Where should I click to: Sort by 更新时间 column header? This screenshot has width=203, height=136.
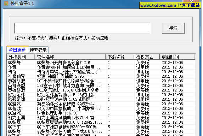point(177,57)
